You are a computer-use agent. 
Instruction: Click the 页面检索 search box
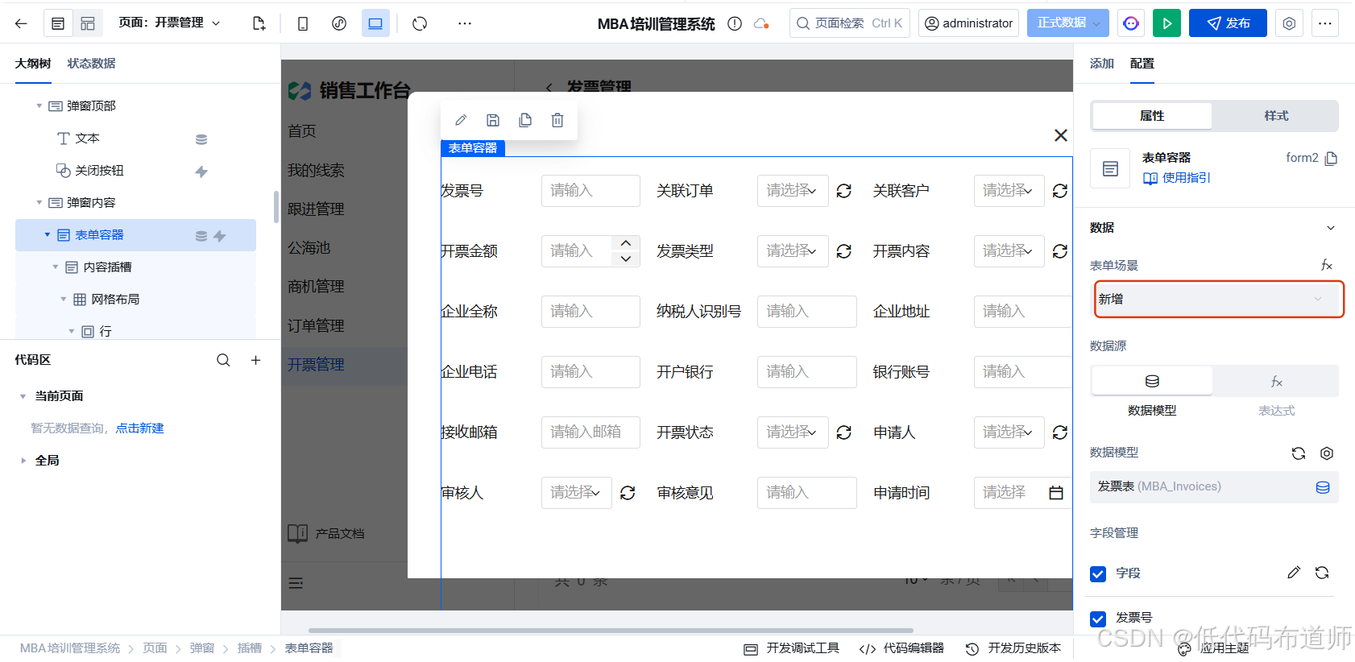[850, 23]
